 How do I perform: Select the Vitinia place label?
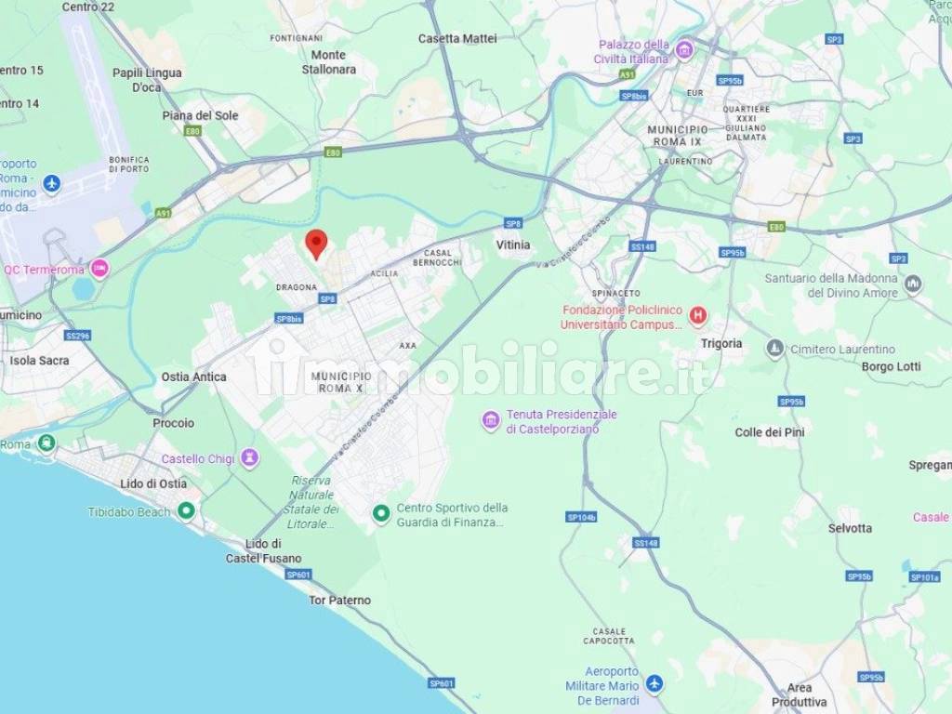pyautogui.click(x=513, y=245)
